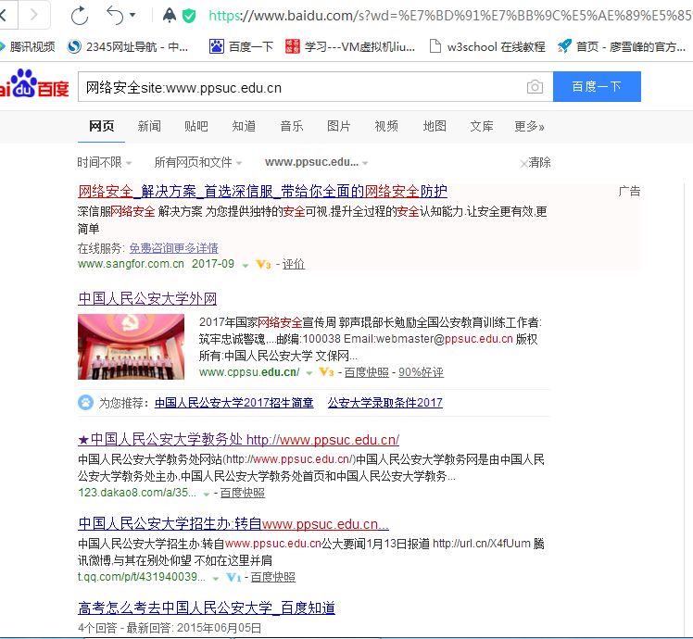Switch to the 贴吧 tab

point(196,126)
